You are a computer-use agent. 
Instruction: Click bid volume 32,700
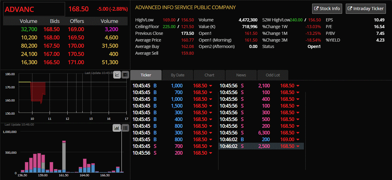coord(29,29)
